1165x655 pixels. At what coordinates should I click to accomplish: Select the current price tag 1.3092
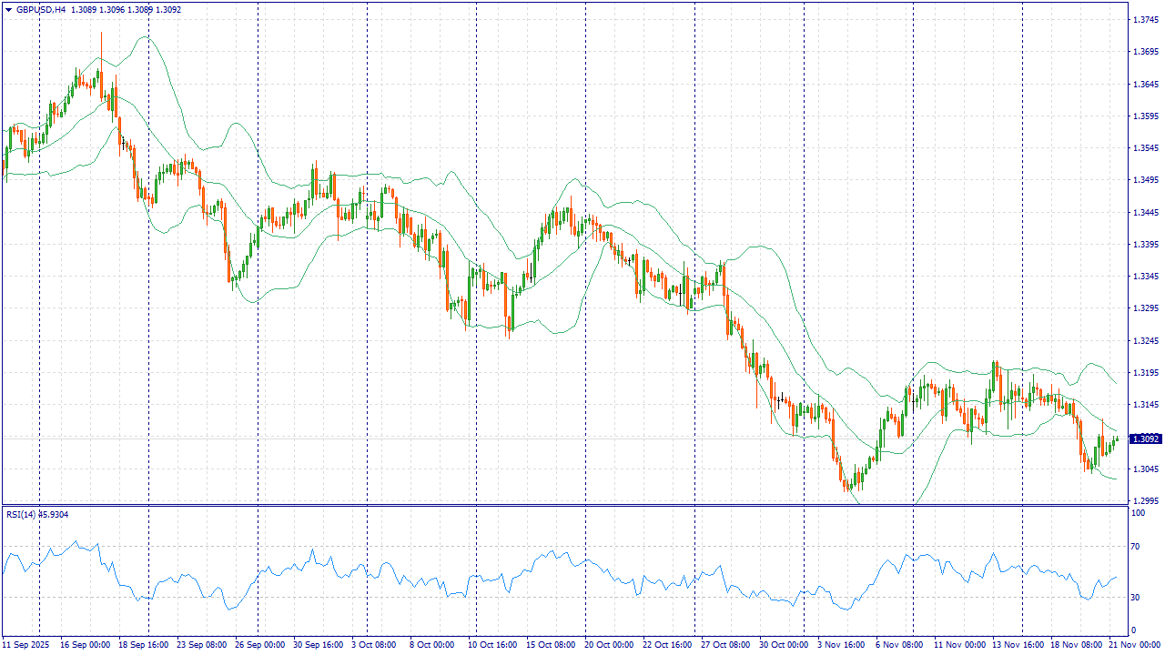pos(1146,438)
